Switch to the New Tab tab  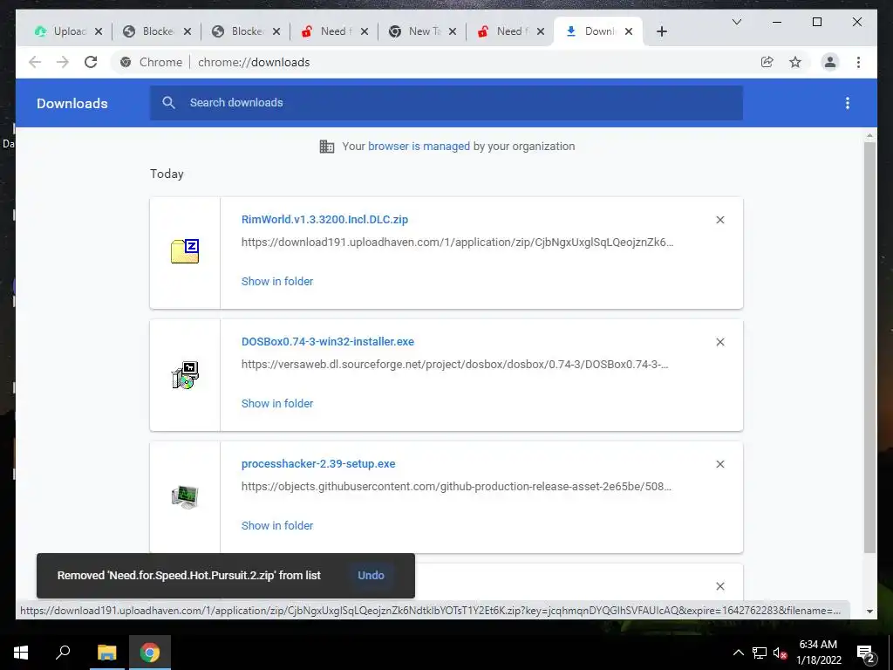(x=414, y=31)
